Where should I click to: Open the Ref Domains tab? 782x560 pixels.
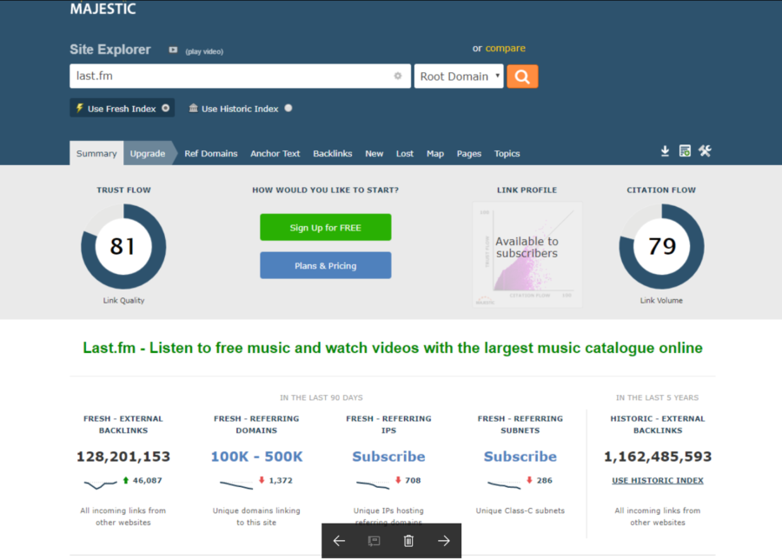[211, 154]
